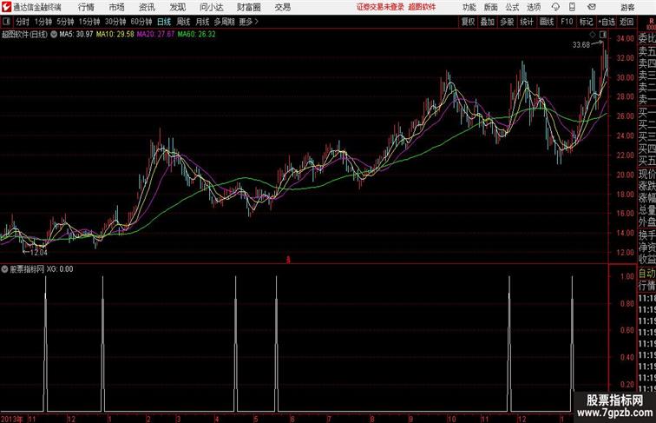Click MA5: 30.97 indicator value
The height and width of the screenshot is (423, 656).
tap(75, 35)
